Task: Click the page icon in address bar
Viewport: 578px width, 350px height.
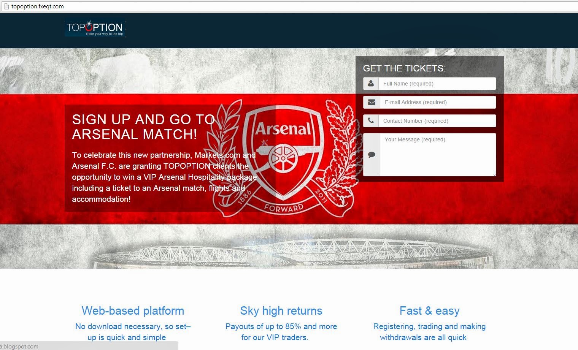Action: pyautogui.click(x=6, y=6)
